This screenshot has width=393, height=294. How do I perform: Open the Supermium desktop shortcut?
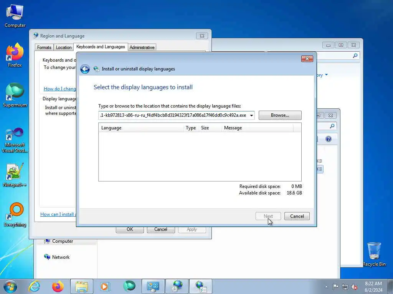click(x=15, y=95)
